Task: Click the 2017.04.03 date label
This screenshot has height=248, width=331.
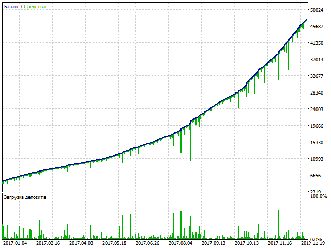Action: [x=81, y=243]
